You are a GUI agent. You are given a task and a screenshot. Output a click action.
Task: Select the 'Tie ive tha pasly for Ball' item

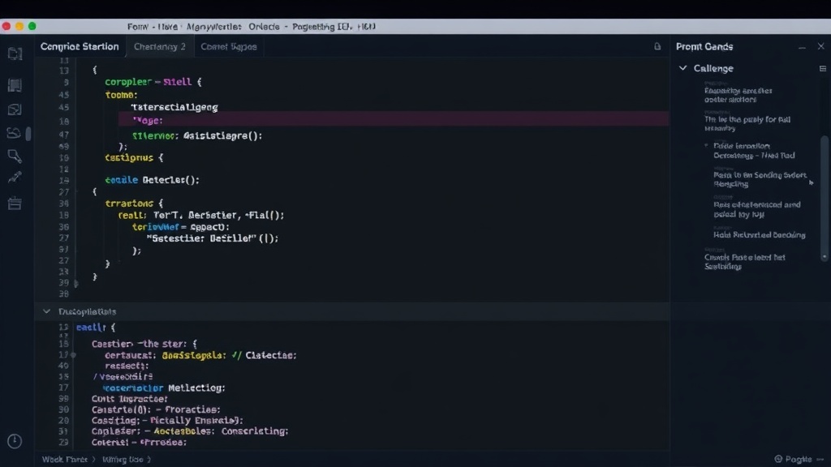(747, 123)
